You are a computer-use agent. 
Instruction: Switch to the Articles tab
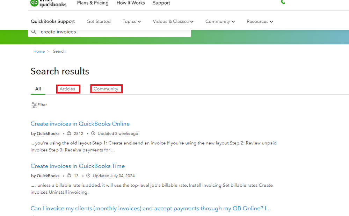pyautogui.click(x=67, y=89)
